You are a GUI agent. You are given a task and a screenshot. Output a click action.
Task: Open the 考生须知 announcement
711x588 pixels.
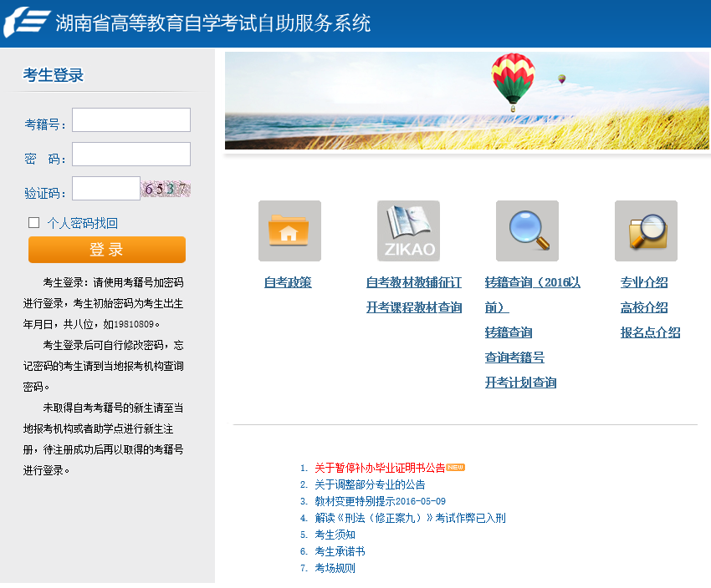coord(335,535)
